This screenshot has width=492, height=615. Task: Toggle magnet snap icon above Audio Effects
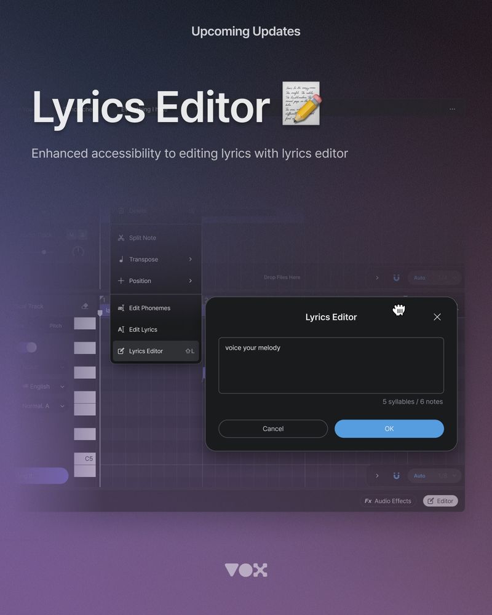coord(397,476)
